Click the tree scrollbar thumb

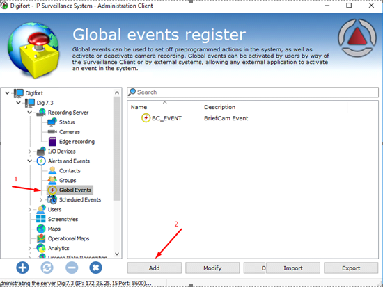click(117, 149)
